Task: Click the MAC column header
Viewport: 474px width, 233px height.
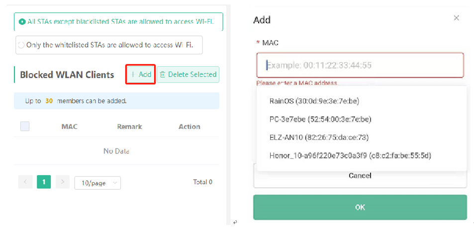Action: pos(70,126)
